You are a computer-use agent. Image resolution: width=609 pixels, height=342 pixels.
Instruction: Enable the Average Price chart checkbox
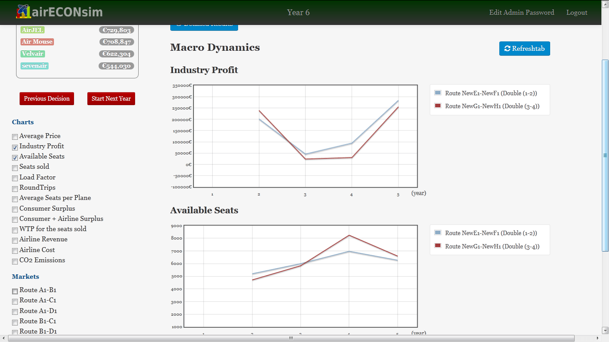point(15,137)
